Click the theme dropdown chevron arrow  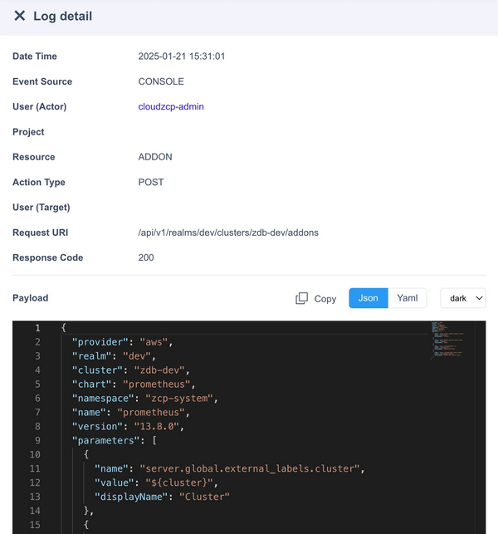pyautogui.click(x=479, y=298)
